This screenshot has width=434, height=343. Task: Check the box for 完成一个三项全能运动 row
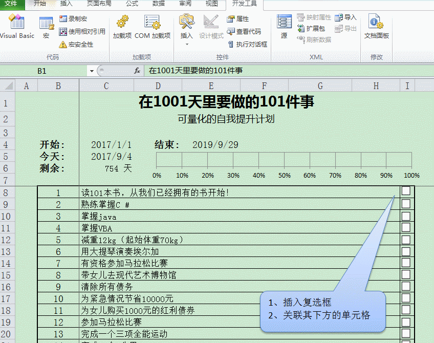406,333
